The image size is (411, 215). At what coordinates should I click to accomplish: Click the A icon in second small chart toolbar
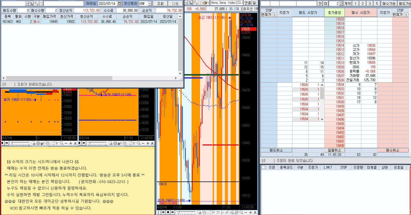152,143
